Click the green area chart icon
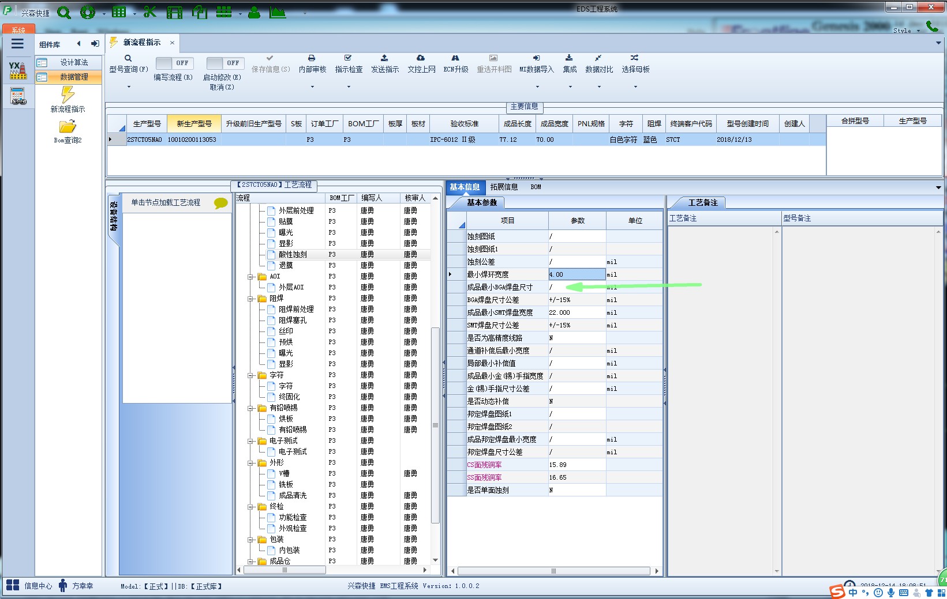Viewport: 947px width, 599px height. point(278,12)
